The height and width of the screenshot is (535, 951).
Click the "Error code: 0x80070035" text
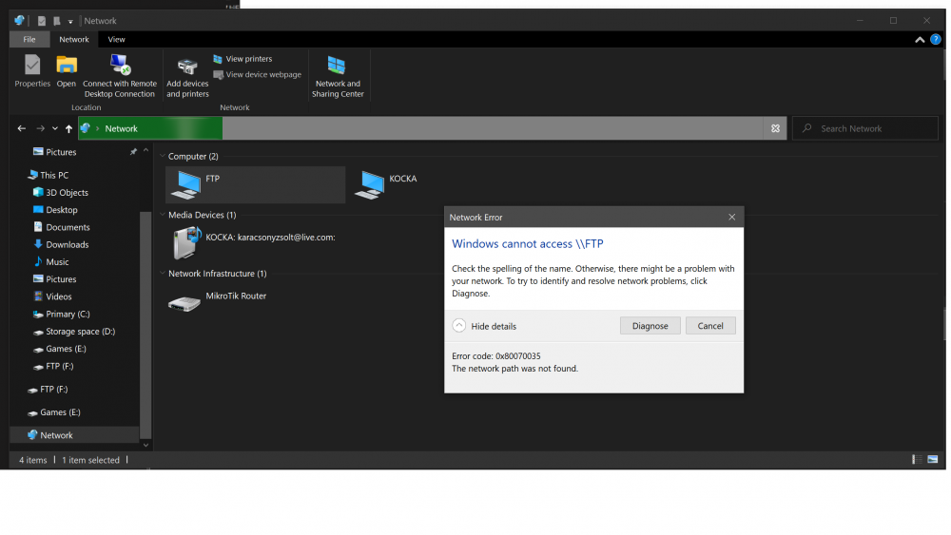tap(496, 356)
